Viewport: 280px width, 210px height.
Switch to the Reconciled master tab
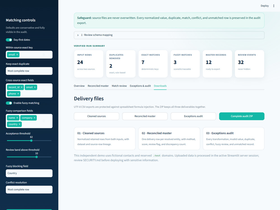(x=98, y=86)
